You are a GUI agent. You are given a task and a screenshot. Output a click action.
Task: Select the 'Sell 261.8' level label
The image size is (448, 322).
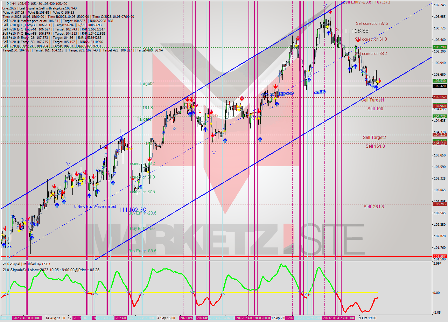coord(373,207)
